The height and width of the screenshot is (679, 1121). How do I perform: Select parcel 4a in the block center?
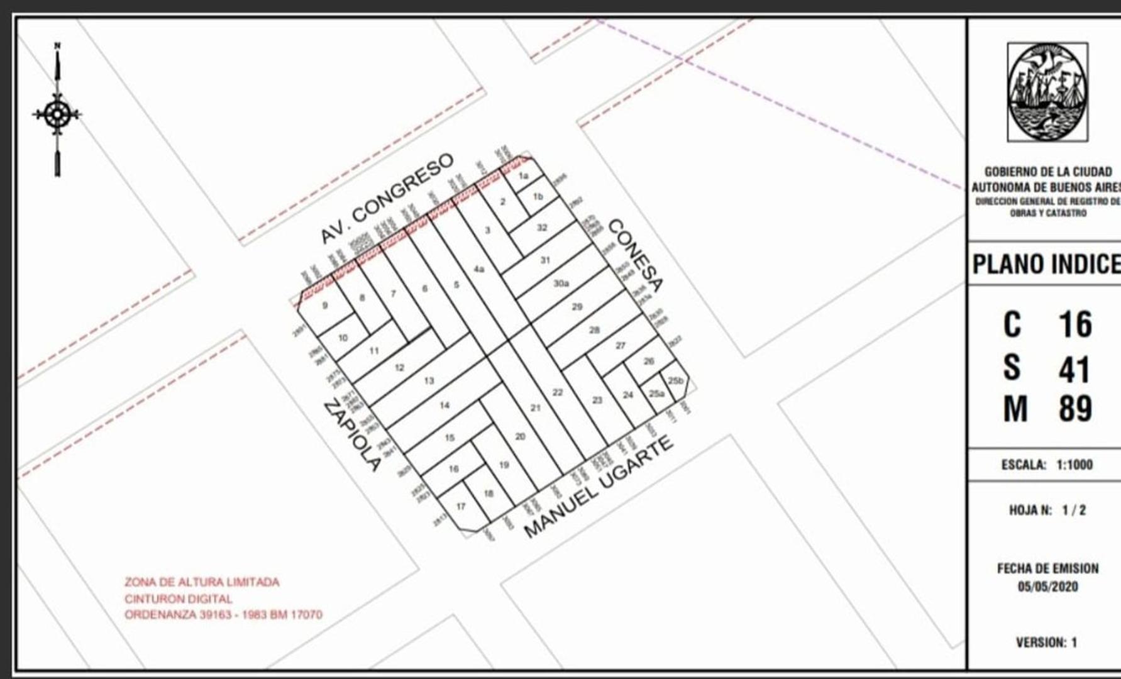click(x=479, y=269)
